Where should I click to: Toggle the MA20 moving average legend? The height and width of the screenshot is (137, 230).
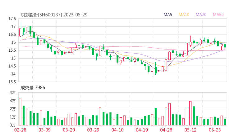[x=201, y=15]
